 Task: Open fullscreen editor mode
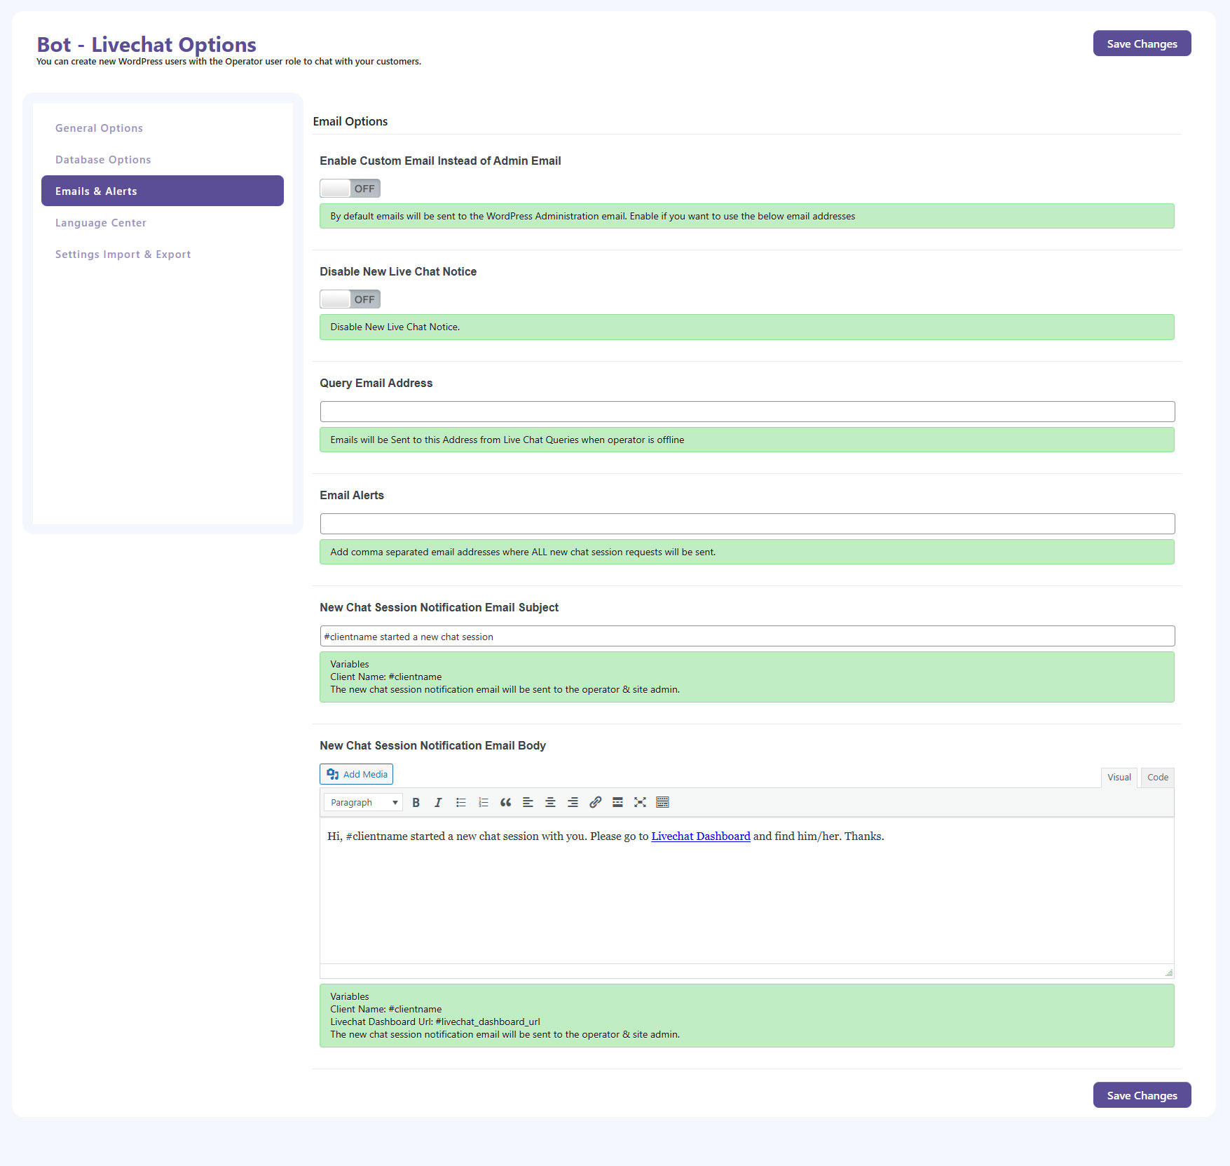coord(640,802)
